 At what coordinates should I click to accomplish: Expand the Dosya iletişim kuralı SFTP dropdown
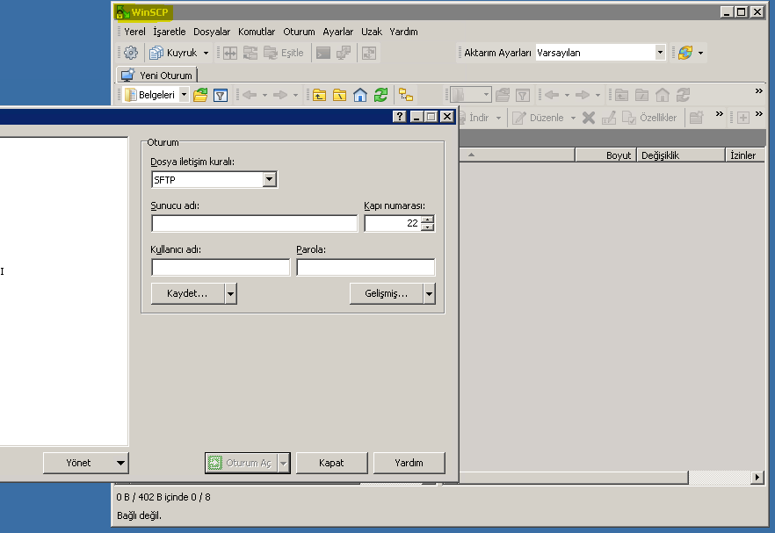[270, 180]
